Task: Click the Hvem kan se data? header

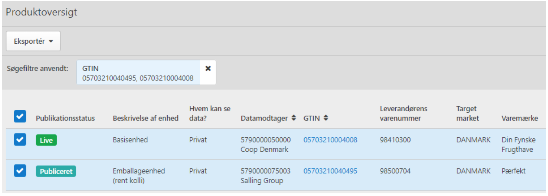Action: 210,113
